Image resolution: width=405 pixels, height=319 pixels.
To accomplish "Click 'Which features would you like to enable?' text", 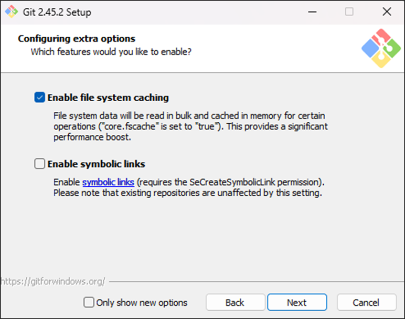I will click(x=111, y=52).
